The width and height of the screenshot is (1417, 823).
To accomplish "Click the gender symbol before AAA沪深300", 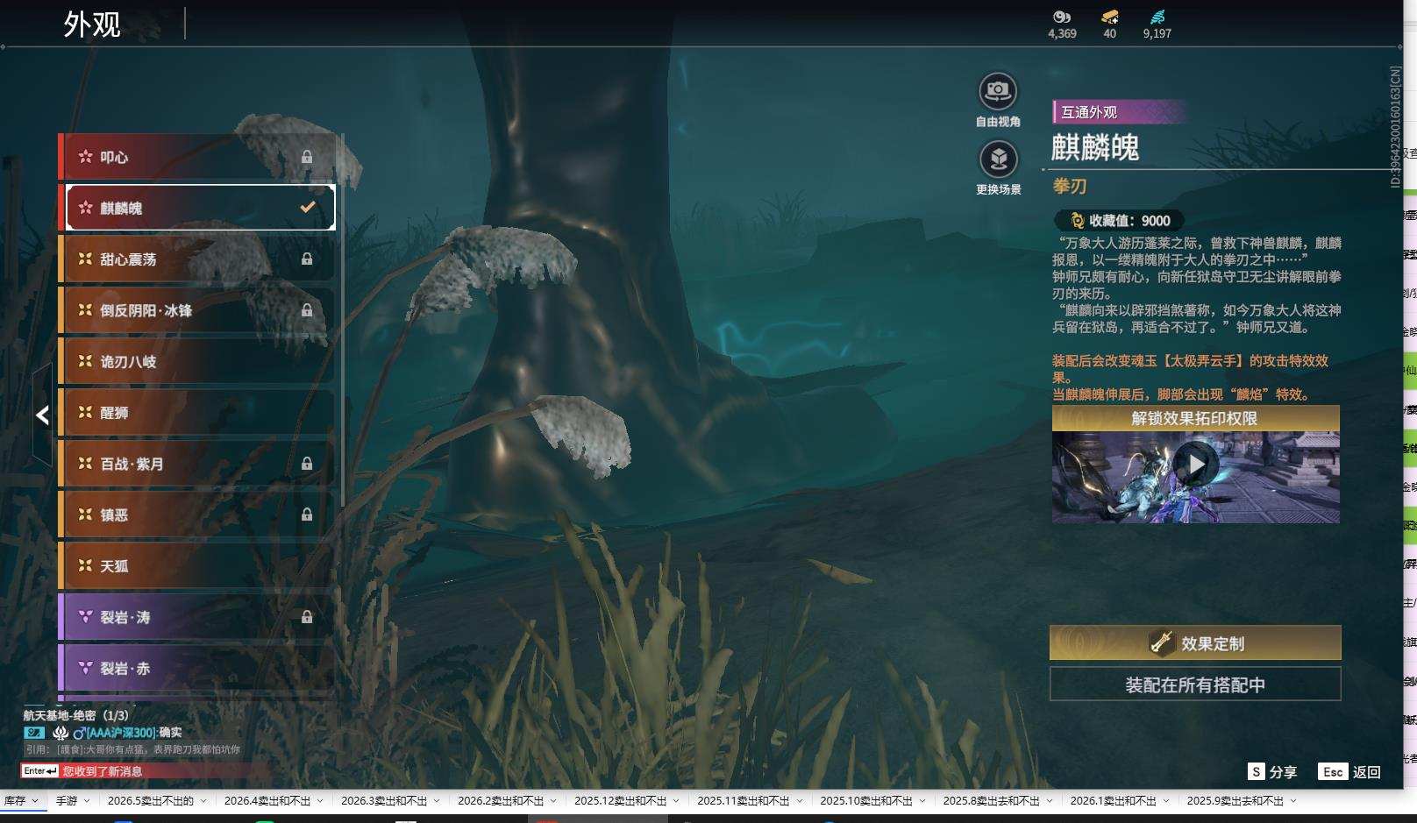I will click(x=79, y=733).
